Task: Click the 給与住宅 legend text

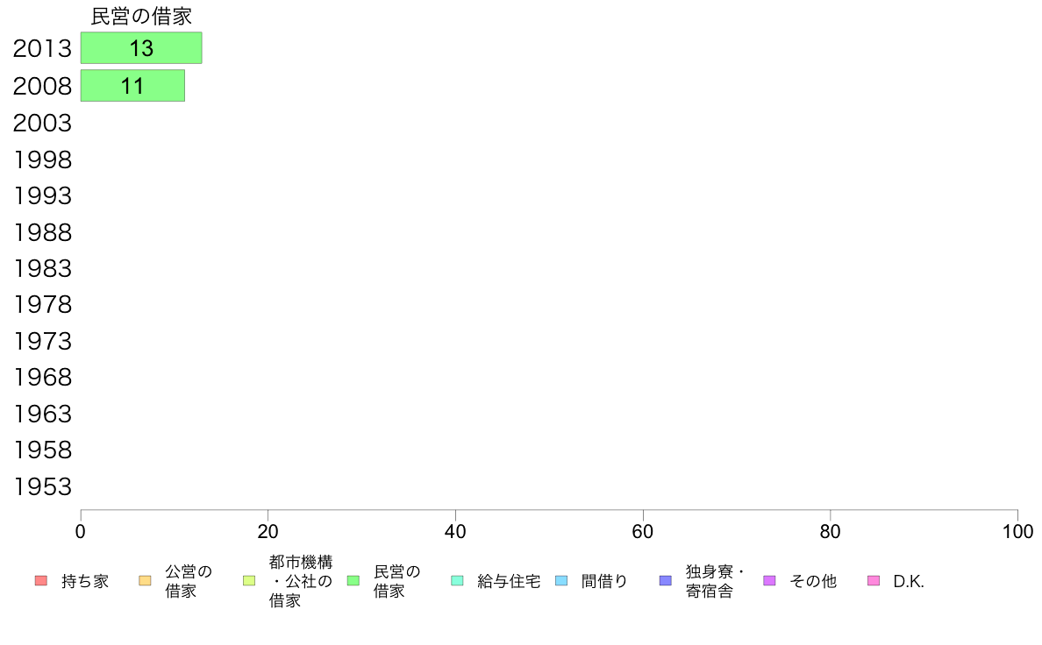Action: coord(509,581)
